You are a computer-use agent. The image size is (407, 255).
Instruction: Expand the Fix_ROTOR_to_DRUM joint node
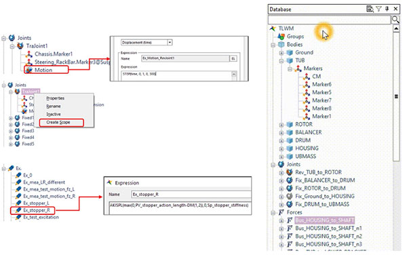pos(282,189)
